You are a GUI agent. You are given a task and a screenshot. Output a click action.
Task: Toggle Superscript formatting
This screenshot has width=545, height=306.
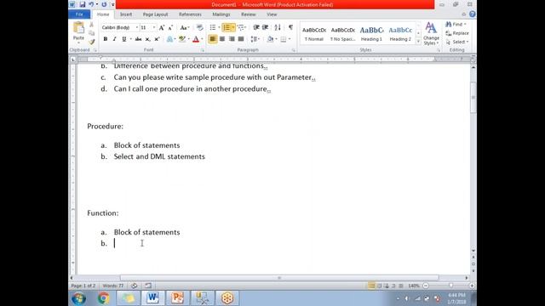pos(157,39)
